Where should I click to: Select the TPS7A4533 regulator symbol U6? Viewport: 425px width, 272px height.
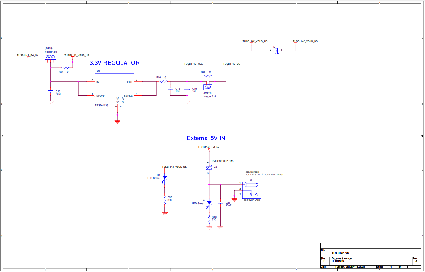(114, 89)
